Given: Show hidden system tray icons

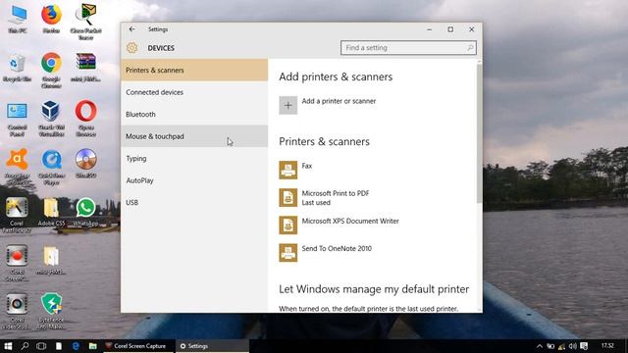Looking at the screenshot, I should (540, 346).
